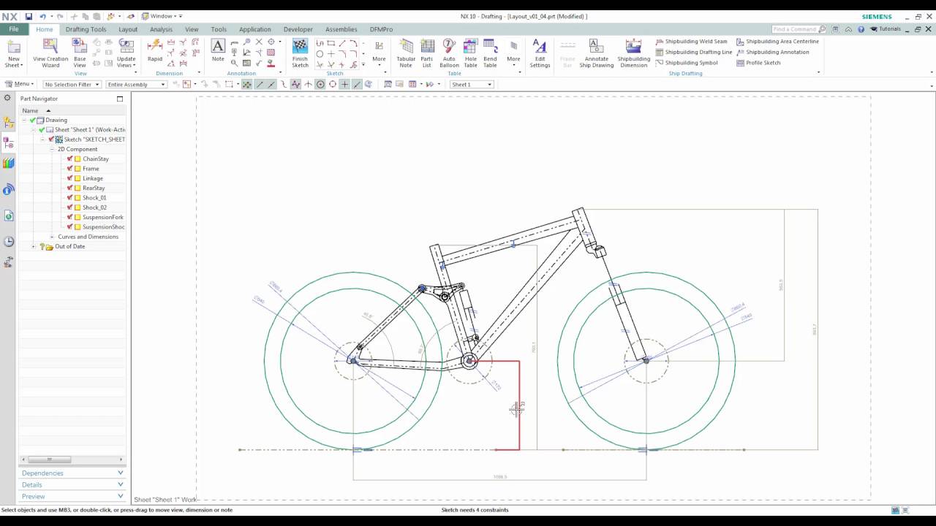This screenshot has width=936, height=526.
Task: Click the help question mark icon
Action: (x=861, y=29)
